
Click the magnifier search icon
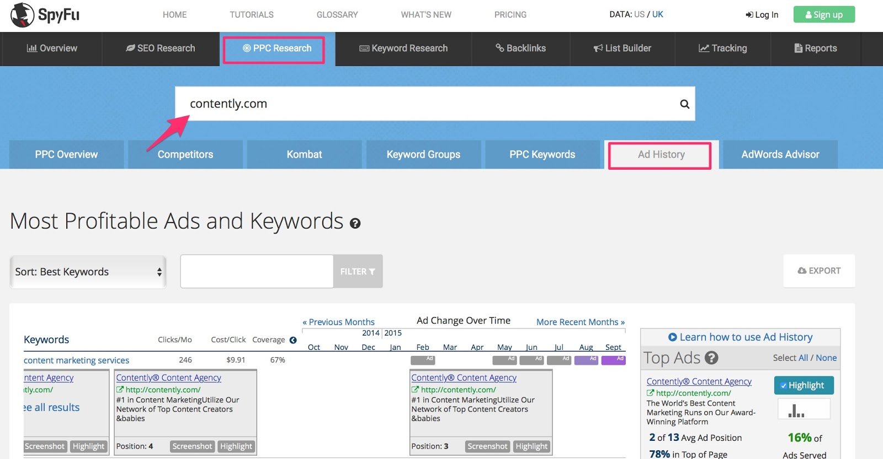pos(684,104)
